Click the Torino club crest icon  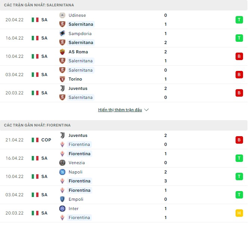click(x=62, y=79)
